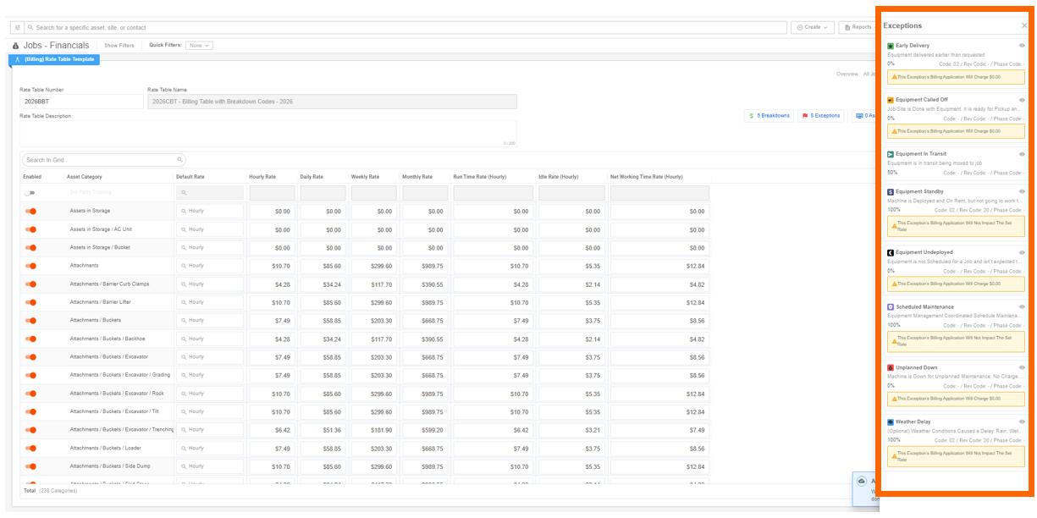Disable the Attachments / Backhoe toggle
The image size is (1037, 518).
click(30, 339)
